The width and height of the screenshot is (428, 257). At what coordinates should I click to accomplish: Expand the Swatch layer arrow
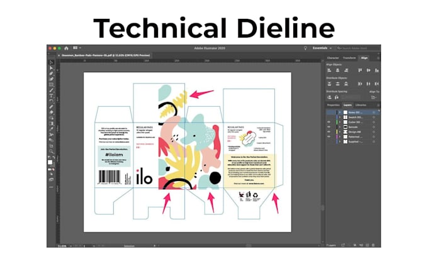tap(340, 118)
